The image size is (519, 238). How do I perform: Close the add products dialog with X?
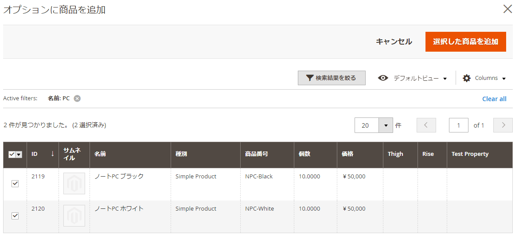tap(507, 9)
